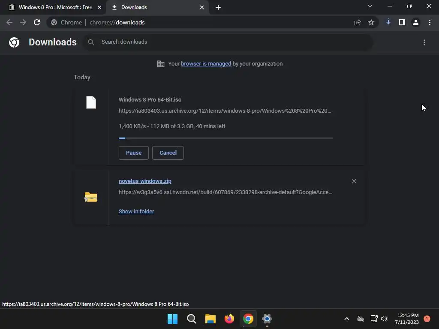Go back using the browser back arrow

click(x=9, y=22)
